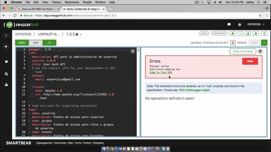The width and height of the screenshot is (271, 152).
Task: Open the Changelog footer link
Action: tap(98, 143)
